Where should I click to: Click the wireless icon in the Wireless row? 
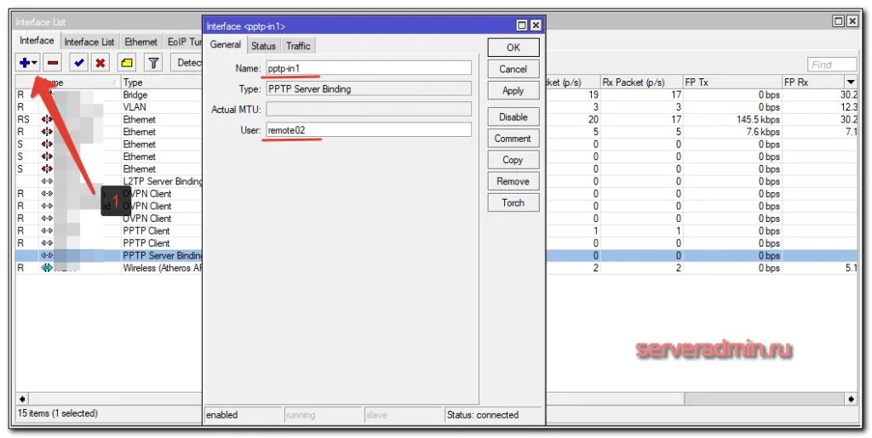pyautogui.click(x=47, y=268)
